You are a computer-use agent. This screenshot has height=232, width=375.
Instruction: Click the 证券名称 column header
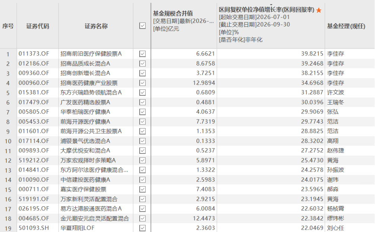96,26
